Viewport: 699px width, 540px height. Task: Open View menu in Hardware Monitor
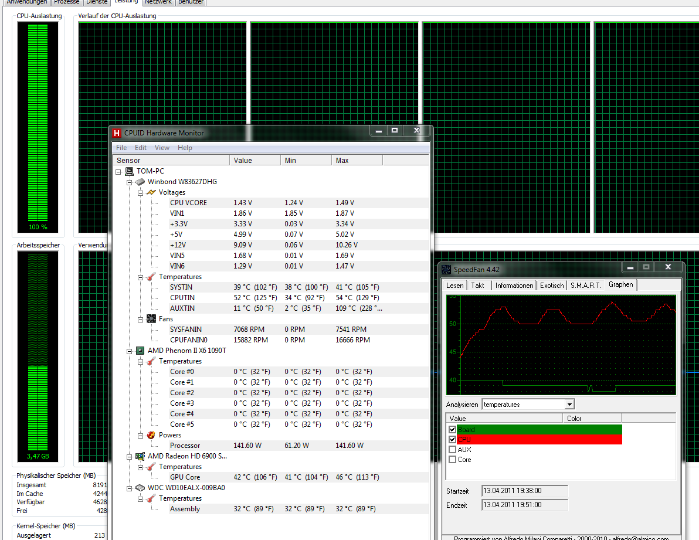162,148
